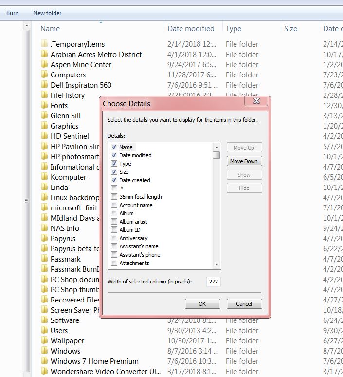The width and height of the screenshot is (343, 377).
Task: Select the Aspen Mine Center folder icon
Action: click(44, 64)
